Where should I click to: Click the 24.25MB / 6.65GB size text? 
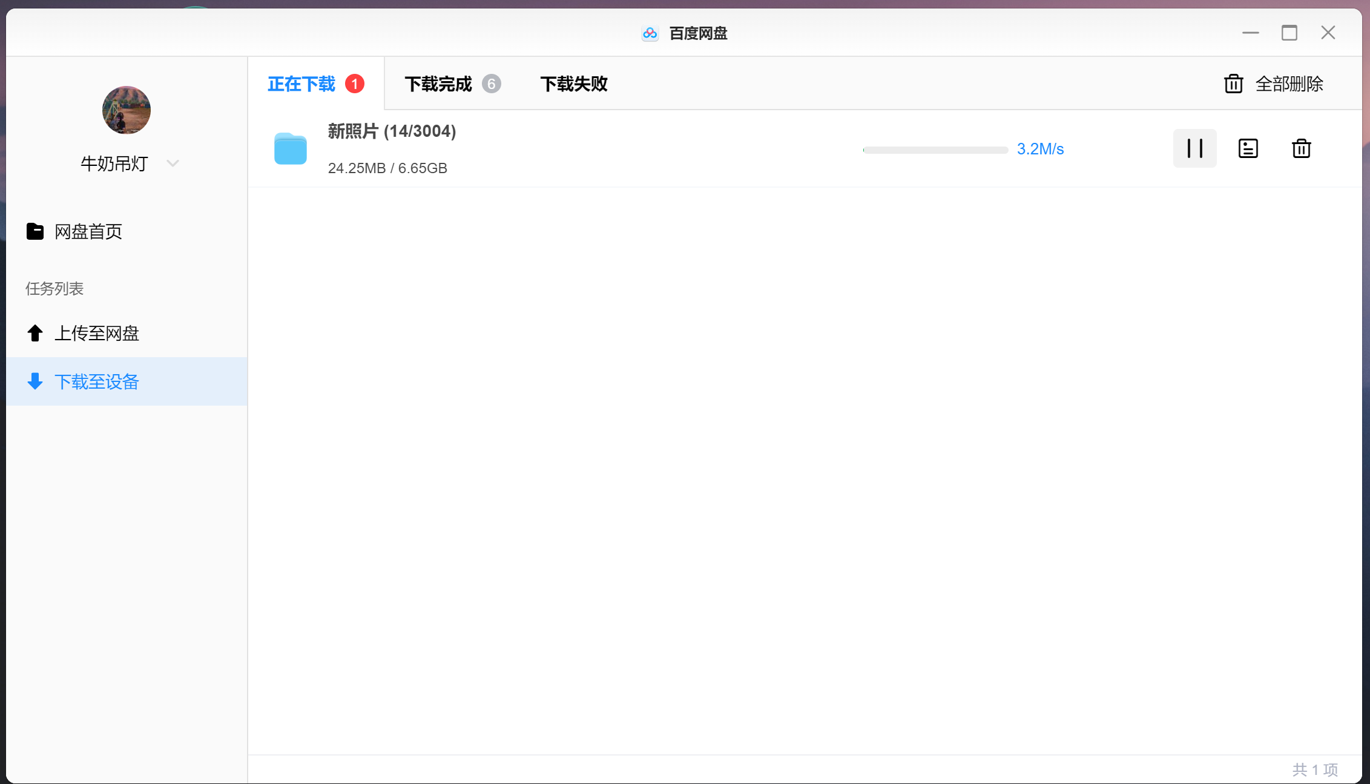(x=387, y=168)
